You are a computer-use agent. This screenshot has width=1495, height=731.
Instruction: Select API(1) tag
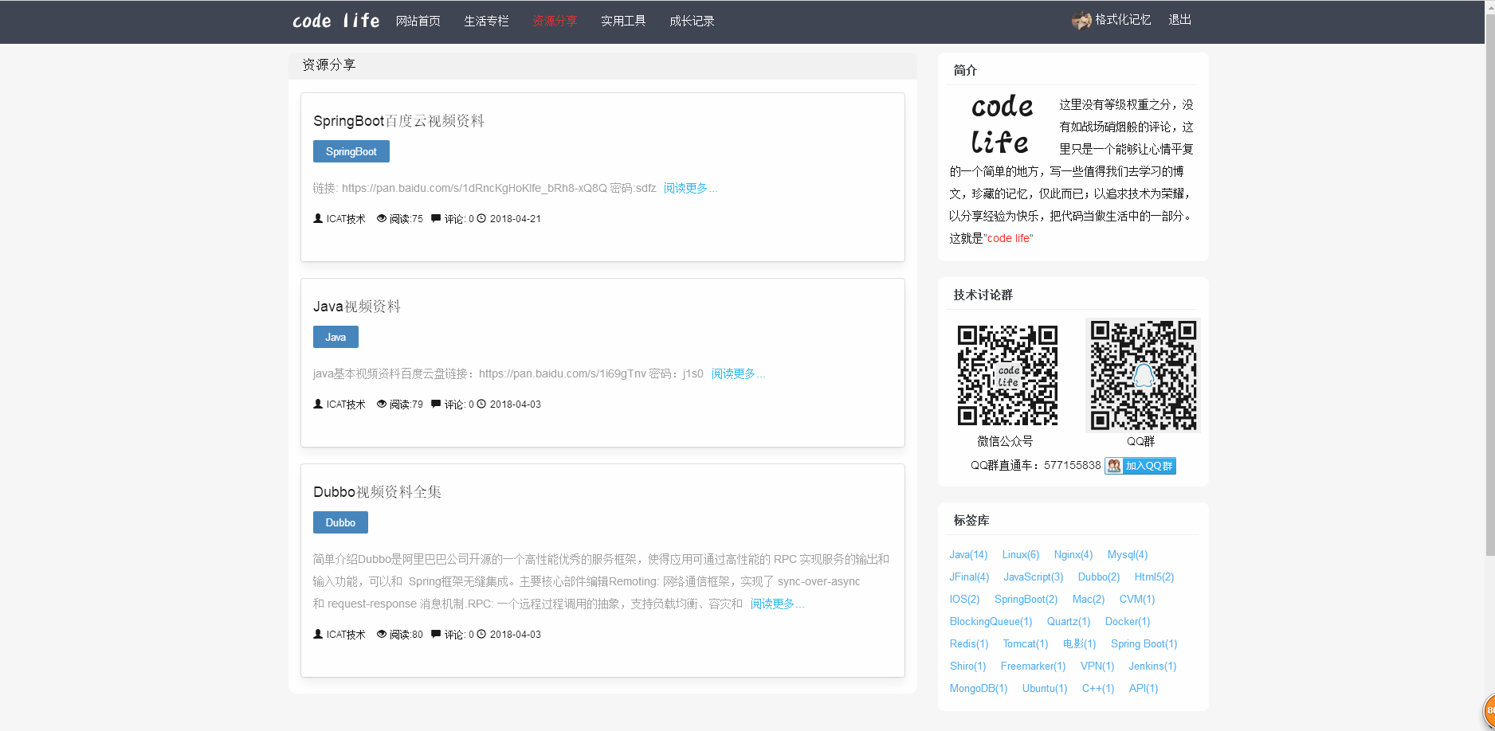pyautogui.click(x=1144, y=688)
